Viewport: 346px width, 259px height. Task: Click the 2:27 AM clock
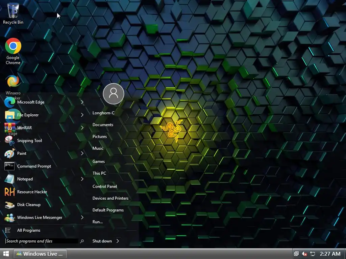coord(330,254)
